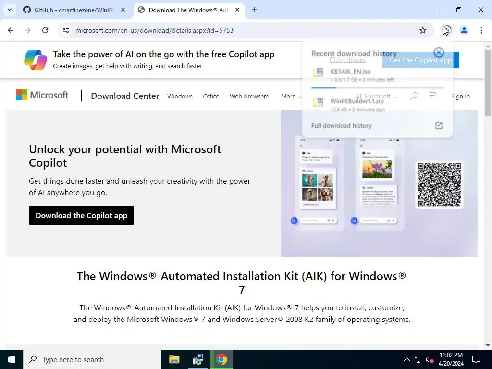Open the Chrome profile avatar
The height and width of the screenshot is (369, 492).
tap(464, 30)
